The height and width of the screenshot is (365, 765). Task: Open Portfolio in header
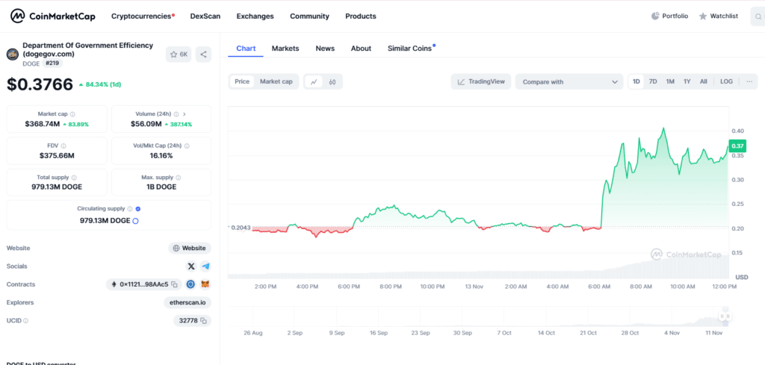pos(670,16)
